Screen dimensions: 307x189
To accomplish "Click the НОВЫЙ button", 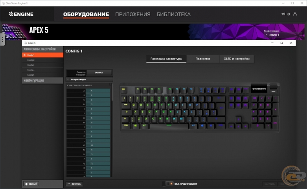I will (x=31, y=184).
